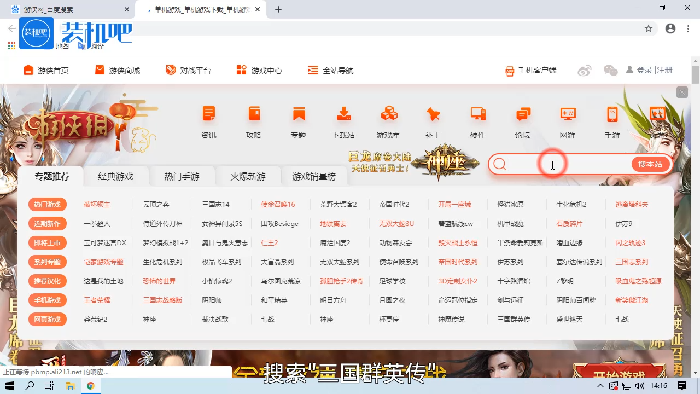700x394 pixels.
Task: Select the 推荐汉化 category button
Action: [47, 281]
